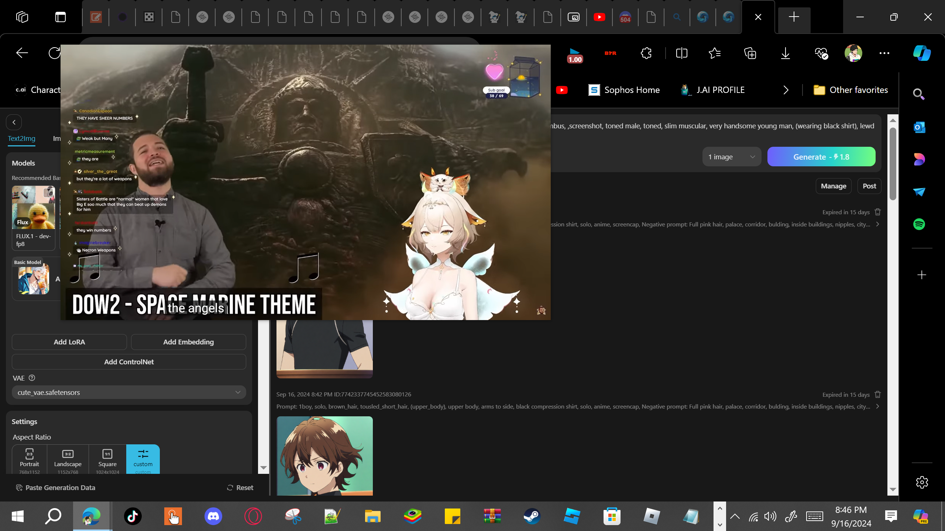Select Portrait aspect ratio
This screenshot has width=945, height=531.
(x=30, y=459)
